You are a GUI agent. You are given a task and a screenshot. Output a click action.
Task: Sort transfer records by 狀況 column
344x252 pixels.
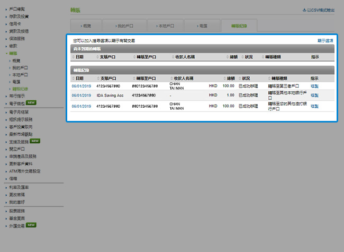(248, 78)
